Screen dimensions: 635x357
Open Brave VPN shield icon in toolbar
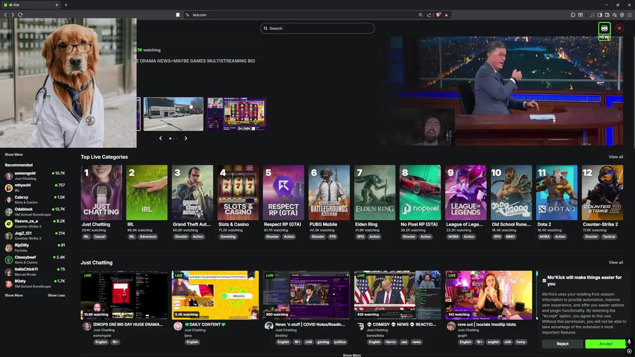click(x=622, y=15)
